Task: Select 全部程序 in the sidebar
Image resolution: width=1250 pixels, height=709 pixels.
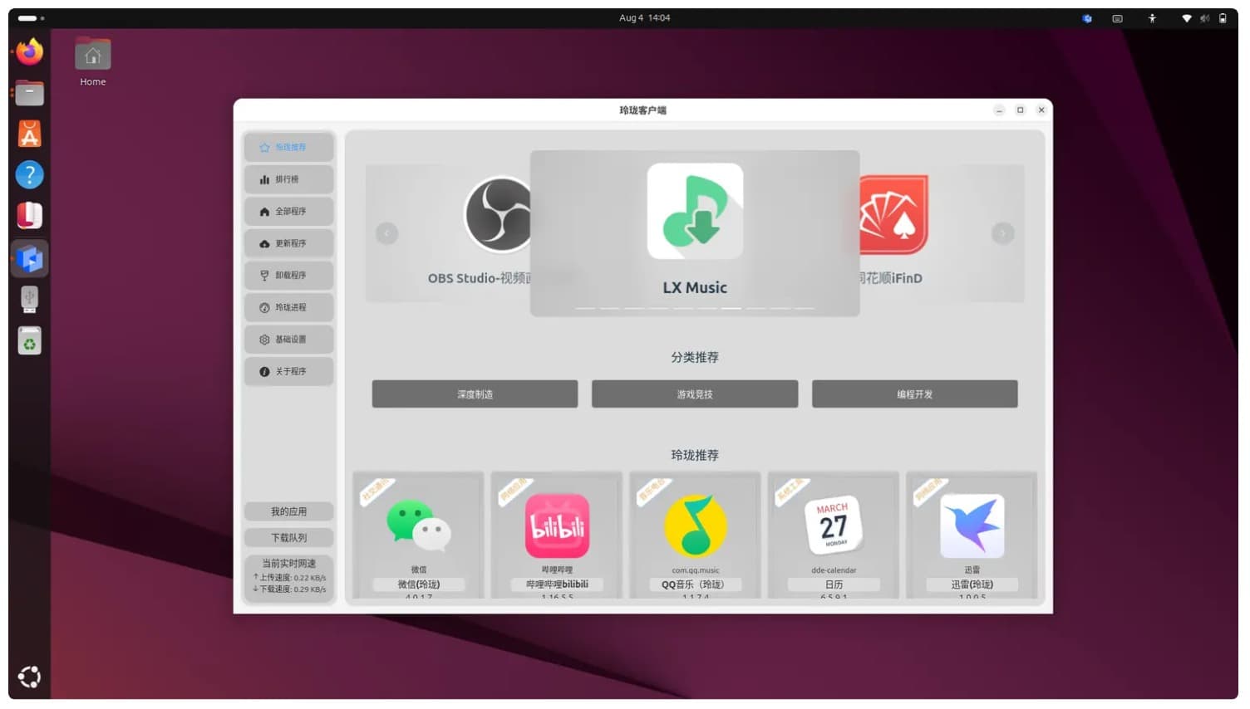Action: tap(288, 212)
